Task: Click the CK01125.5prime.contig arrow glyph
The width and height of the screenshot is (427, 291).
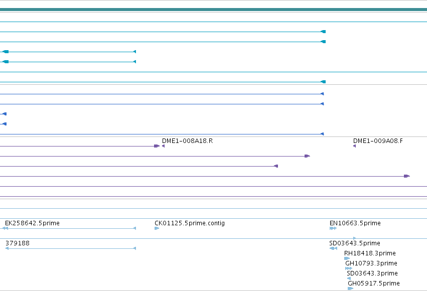Action: (157, 228)
